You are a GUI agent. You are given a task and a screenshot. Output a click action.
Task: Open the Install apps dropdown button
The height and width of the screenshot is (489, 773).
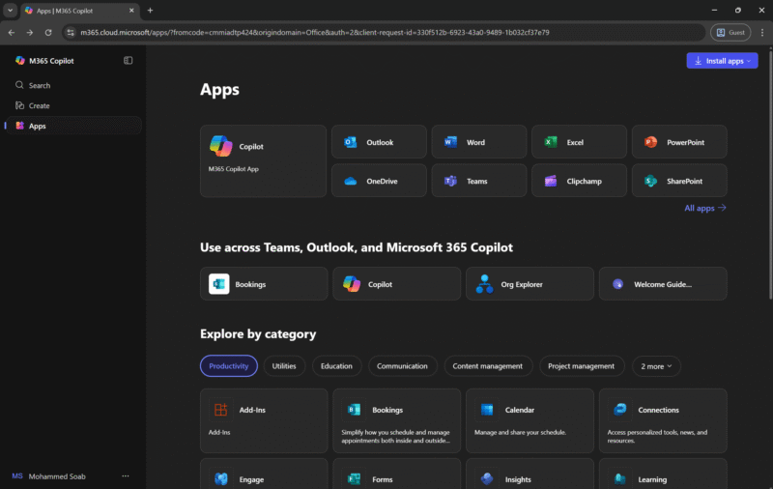point(722,61)
